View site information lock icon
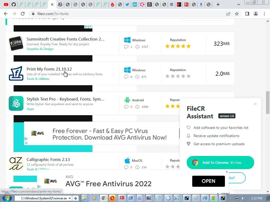Image resolution: width=270 pixels, height=202 pixels. point(33,14)
